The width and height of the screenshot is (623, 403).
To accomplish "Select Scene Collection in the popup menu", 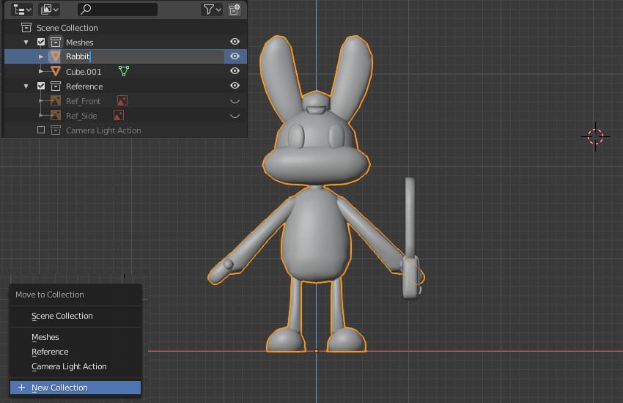I will click(x=62, y=316).
